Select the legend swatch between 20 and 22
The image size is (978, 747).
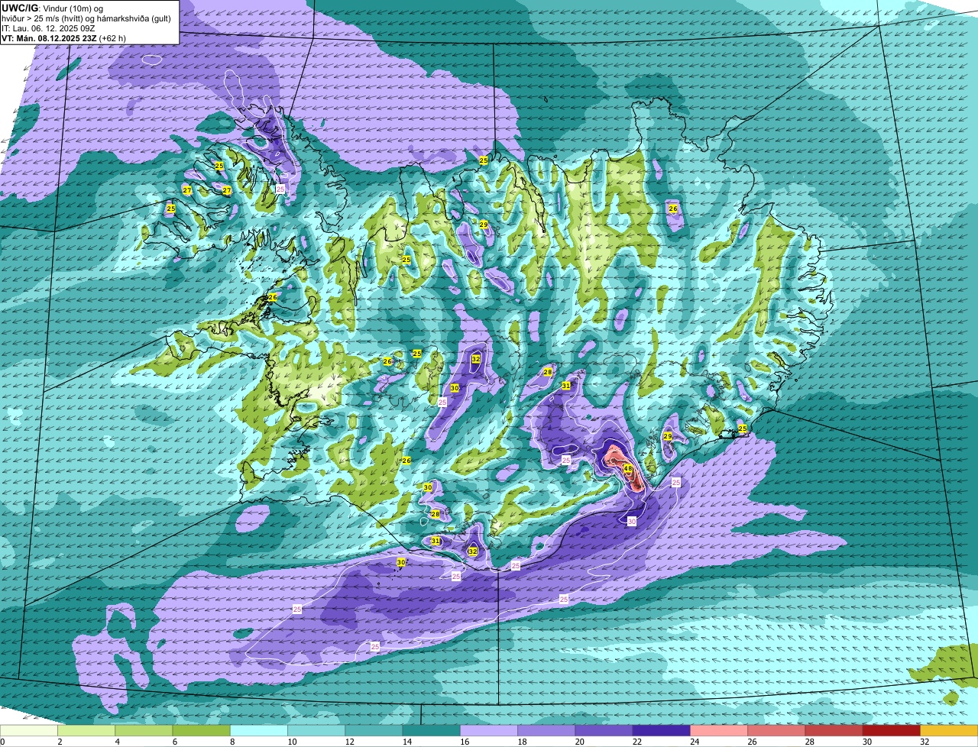click(x=604, y=730)
